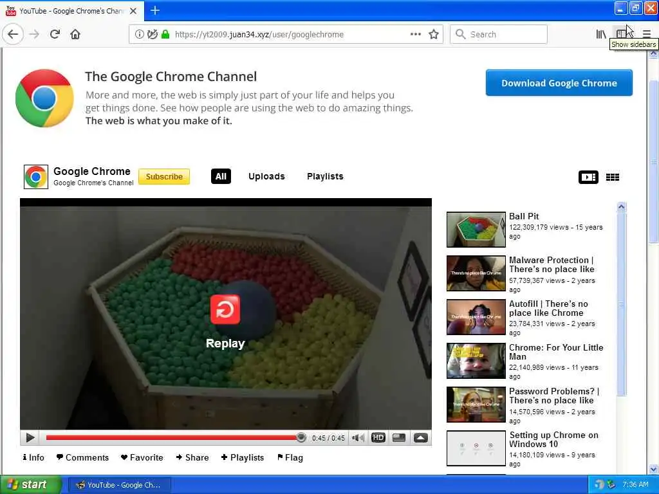Click the Play button in player controls
Image resolution: width=659 pixels, height=494 pixels.
(30, 437)
